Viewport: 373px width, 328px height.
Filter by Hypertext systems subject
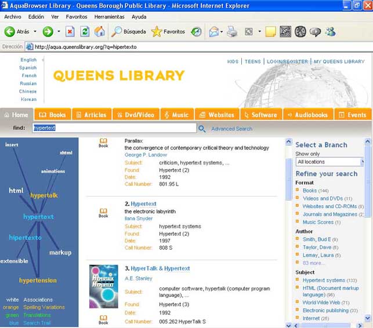coord(329,280)
